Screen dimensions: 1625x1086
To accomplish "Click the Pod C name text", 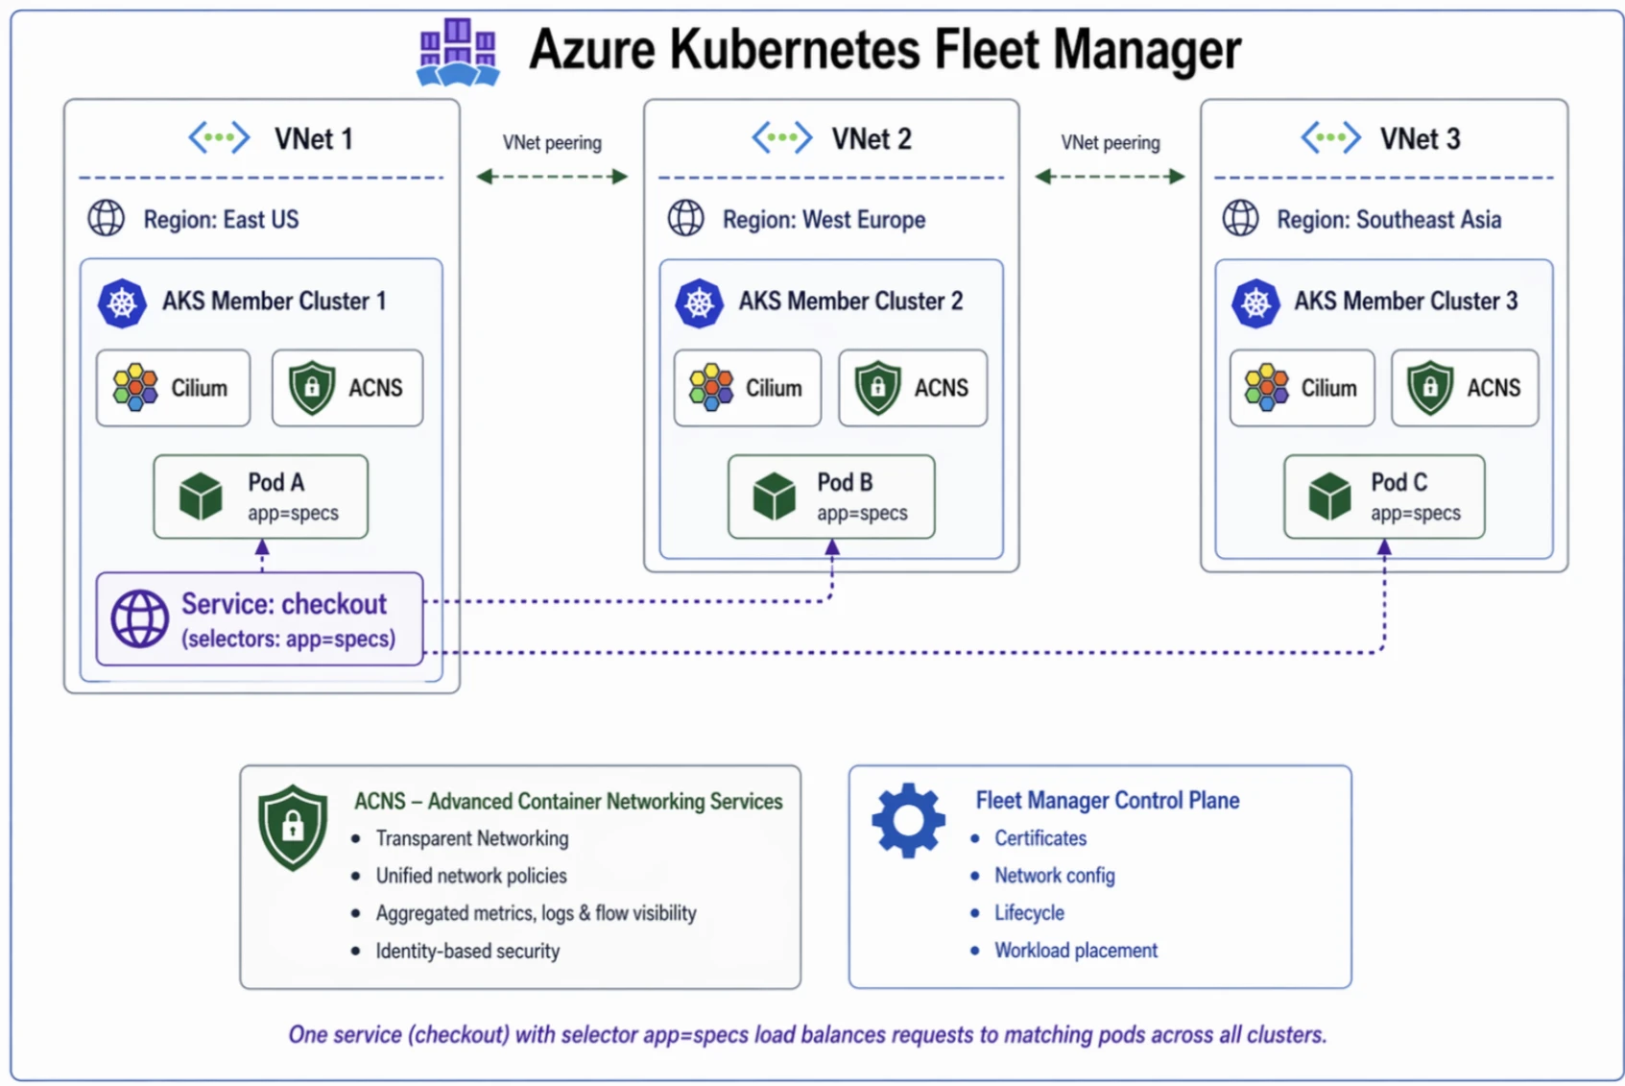I will pos(1398,482).
